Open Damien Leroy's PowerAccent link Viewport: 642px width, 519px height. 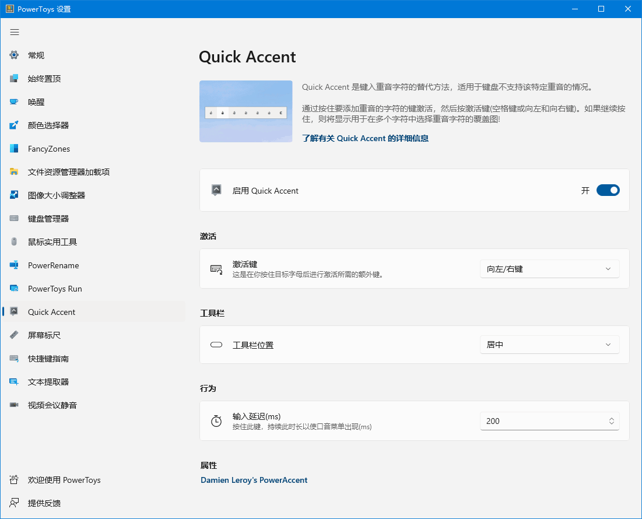(x=254, y=480)
